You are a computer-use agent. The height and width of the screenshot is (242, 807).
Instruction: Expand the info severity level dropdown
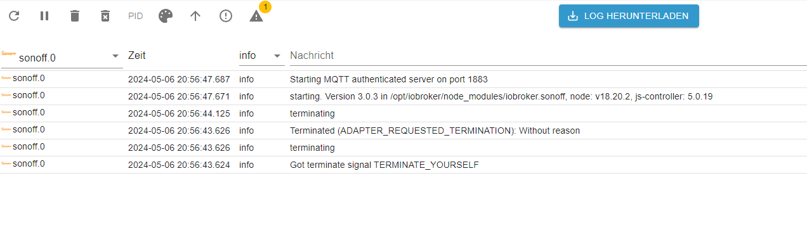pos(261,56)
